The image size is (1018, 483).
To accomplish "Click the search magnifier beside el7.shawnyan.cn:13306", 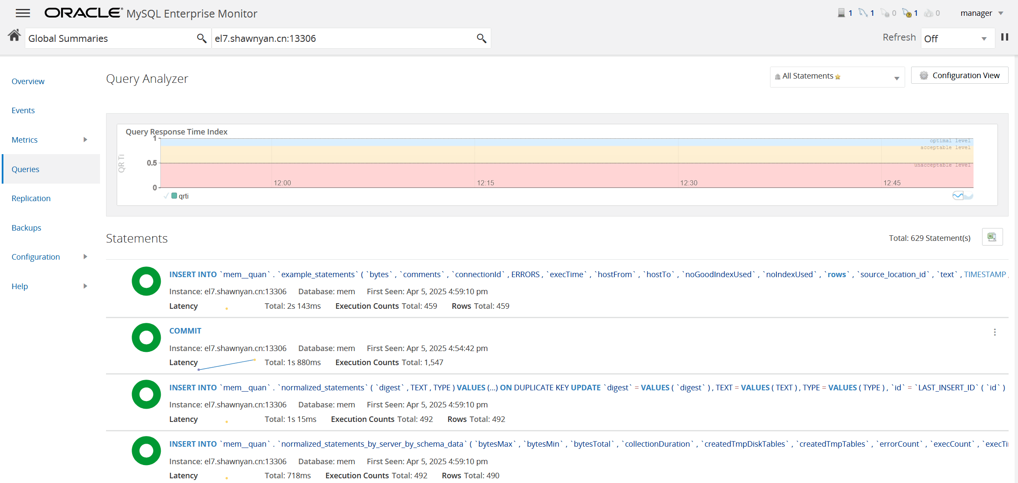I will [x=481, y=38].
